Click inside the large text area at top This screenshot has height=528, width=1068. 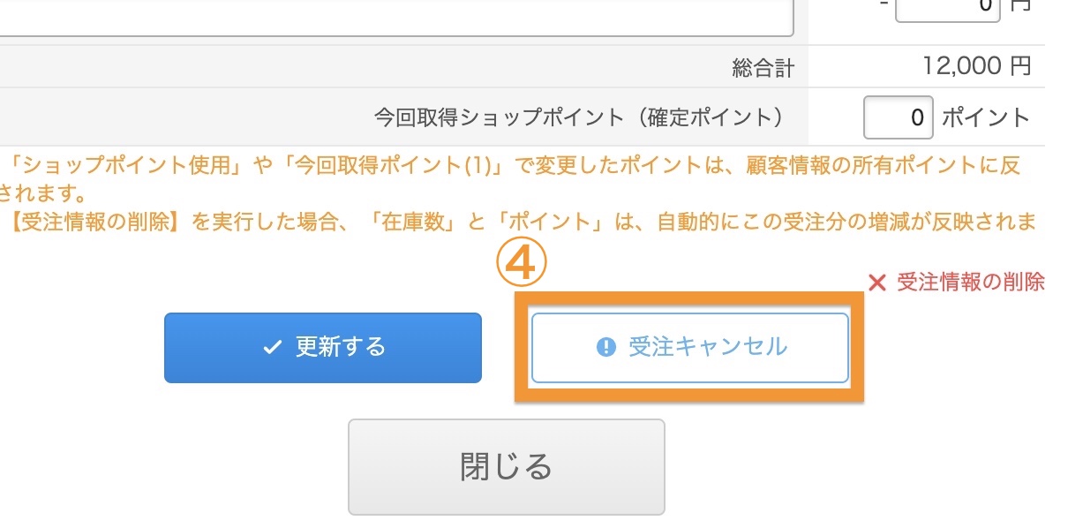[397, 18]
